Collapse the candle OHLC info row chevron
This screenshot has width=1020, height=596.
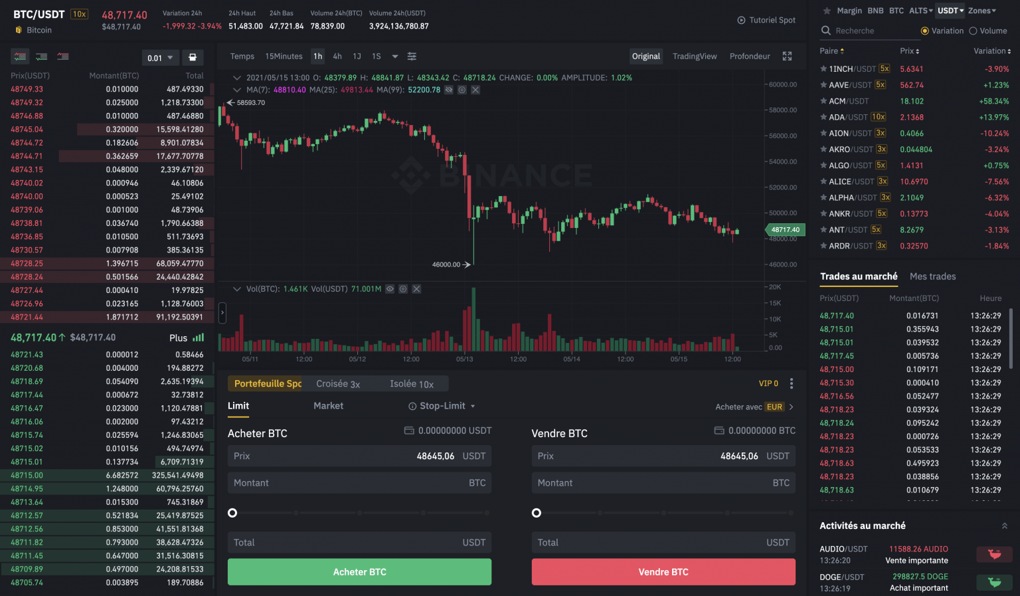pos(236,78)
